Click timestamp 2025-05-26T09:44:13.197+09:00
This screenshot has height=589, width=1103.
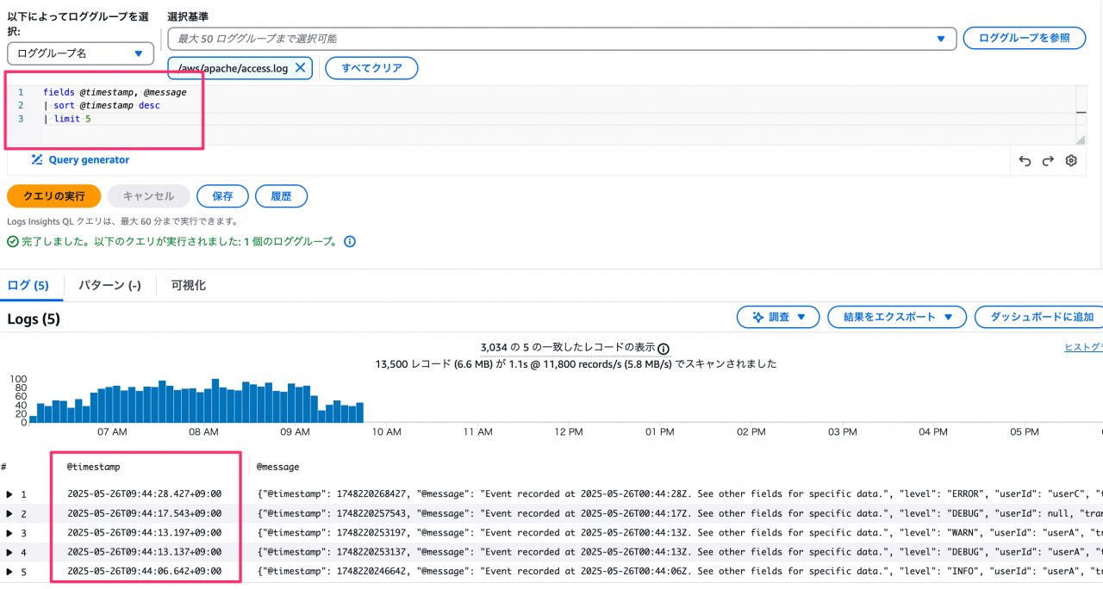[x=145, y=533]
